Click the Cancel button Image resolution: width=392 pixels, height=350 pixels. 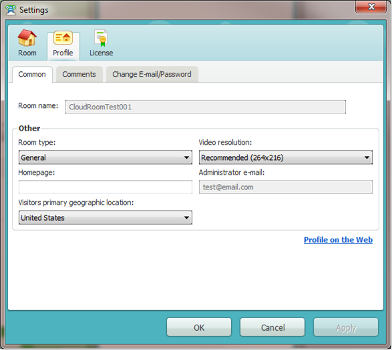[x=272, y=327]
